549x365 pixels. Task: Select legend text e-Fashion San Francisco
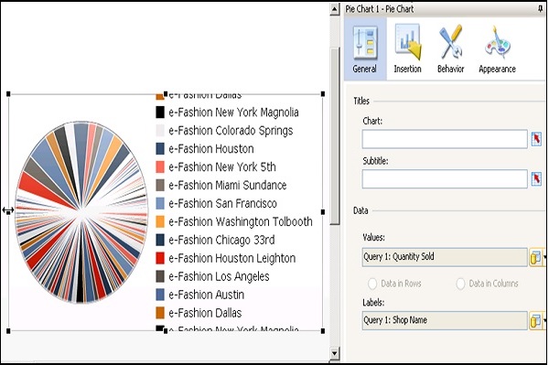(222, 203)
